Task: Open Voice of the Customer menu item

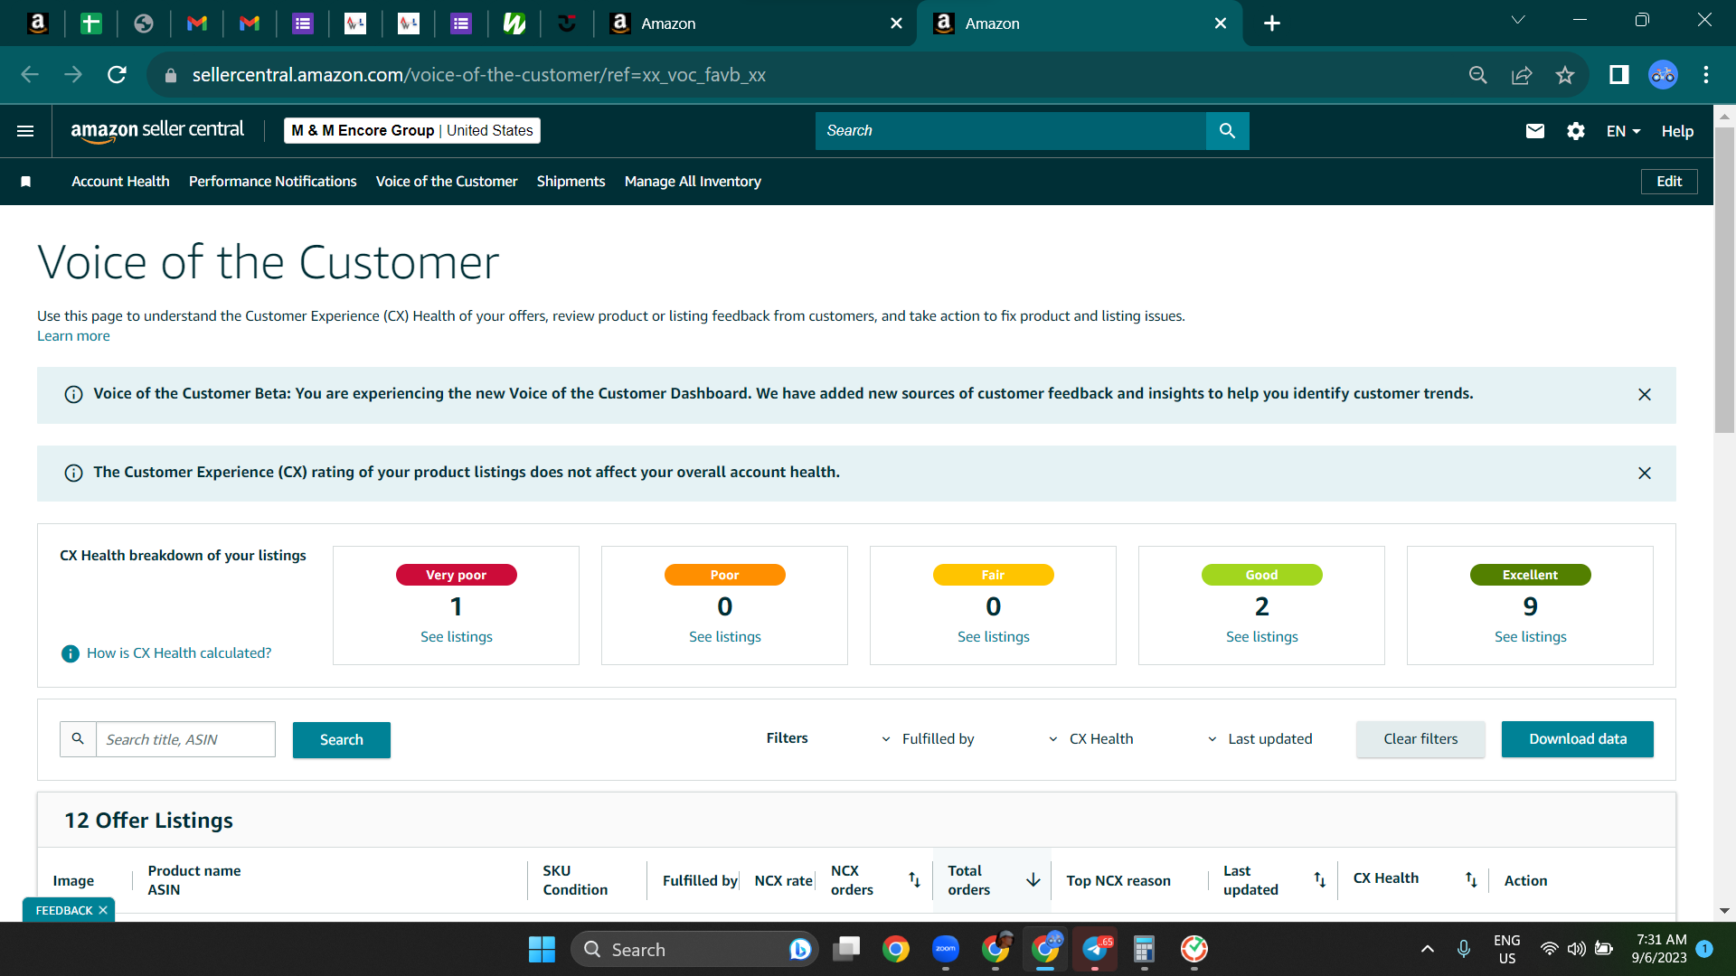Action: click(447, 182)
